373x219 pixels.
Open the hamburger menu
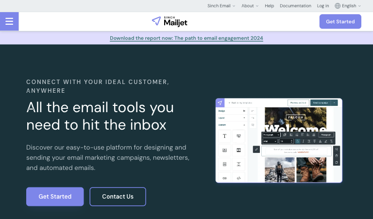pos(9,21)
